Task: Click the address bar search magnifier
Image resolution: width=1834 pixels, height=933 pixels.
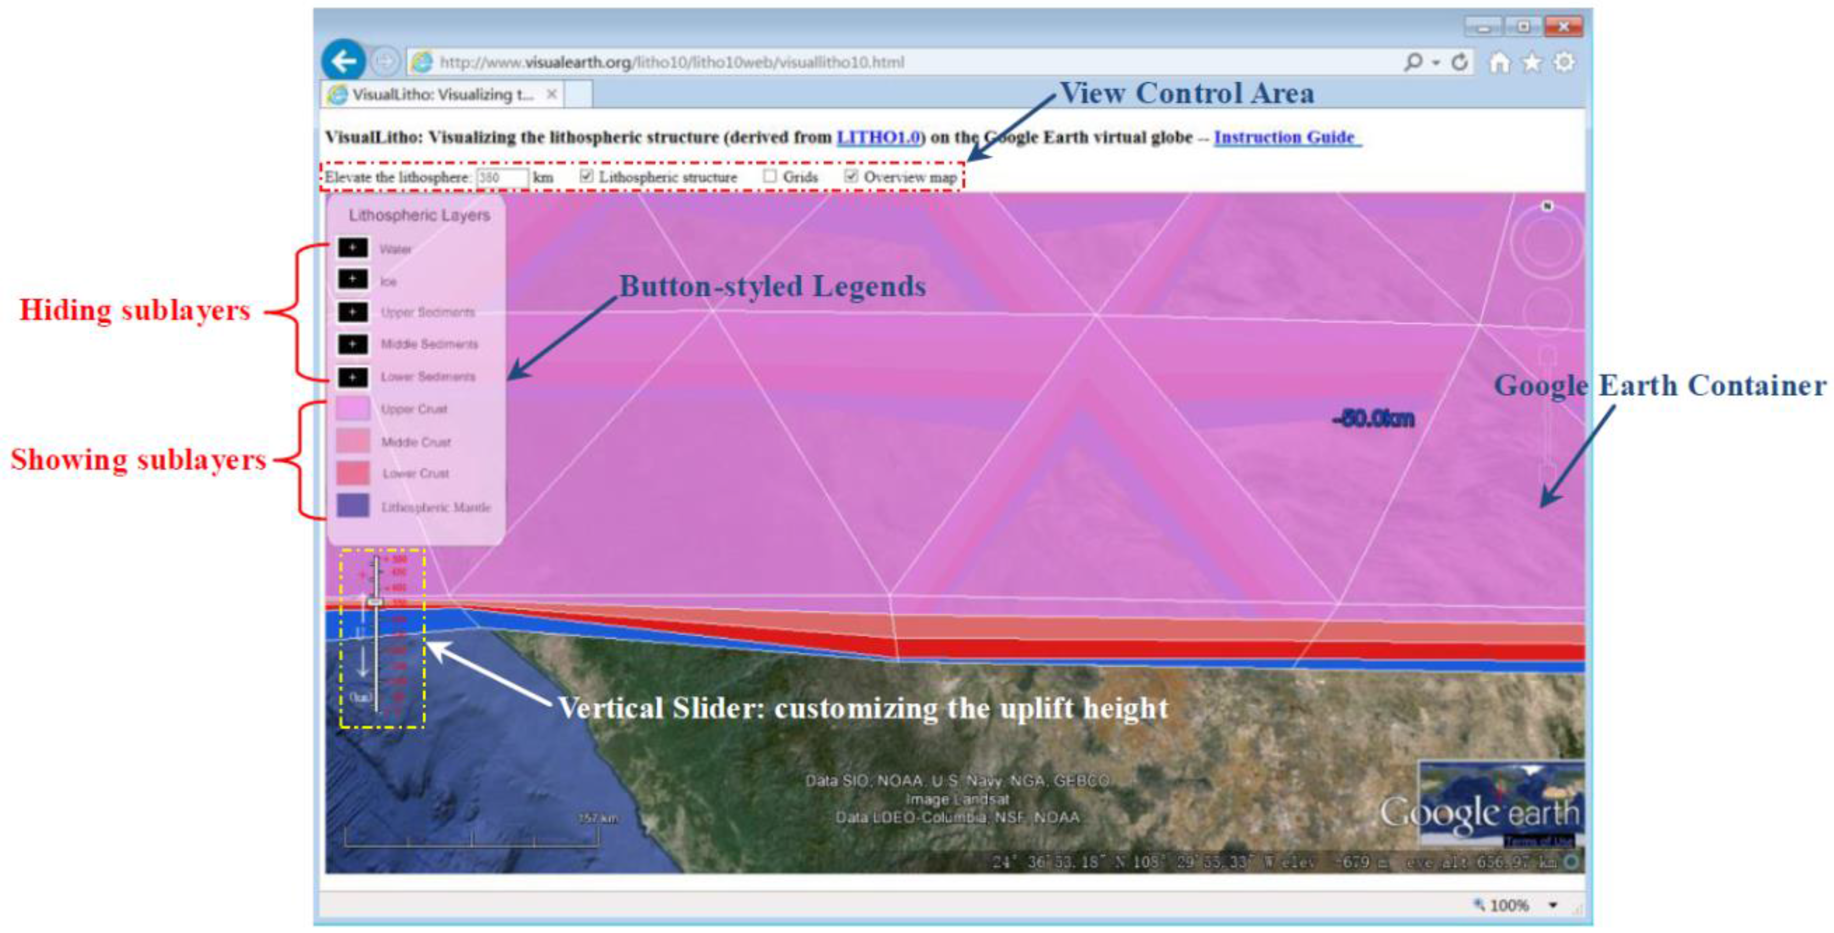Action: coord(1413,63)
